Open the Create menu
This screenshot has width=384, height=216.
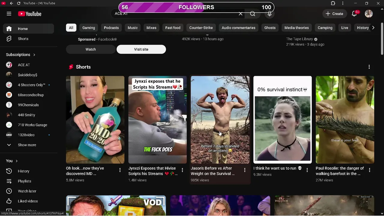click(334, 14)
